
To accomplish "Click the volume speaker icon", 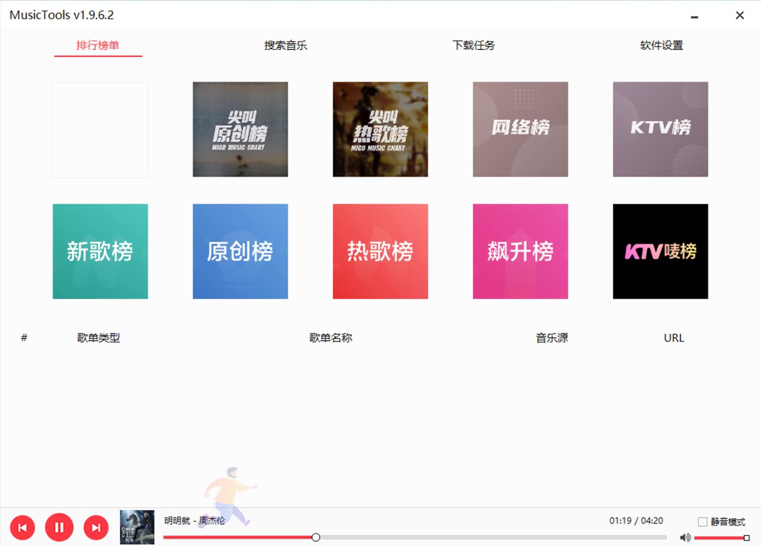I will pos(685,537).
